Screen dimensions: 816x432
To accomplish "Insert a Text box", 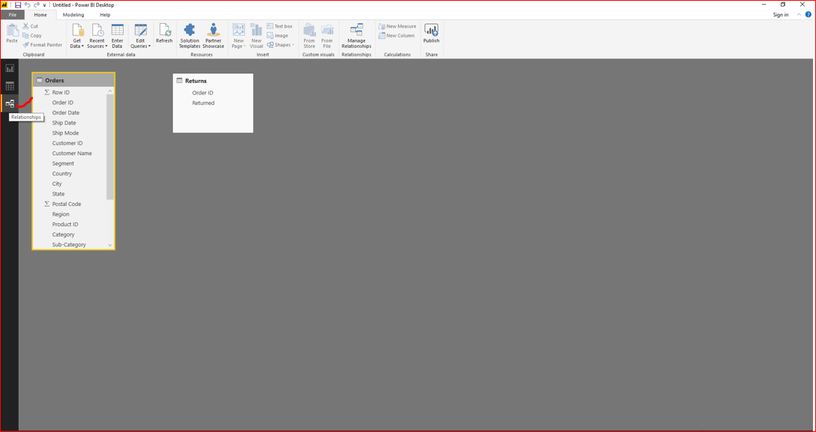I will 279,26.
